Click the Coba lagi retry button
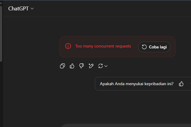The width and height of the screenshot is (191, 127). point(154,47)
